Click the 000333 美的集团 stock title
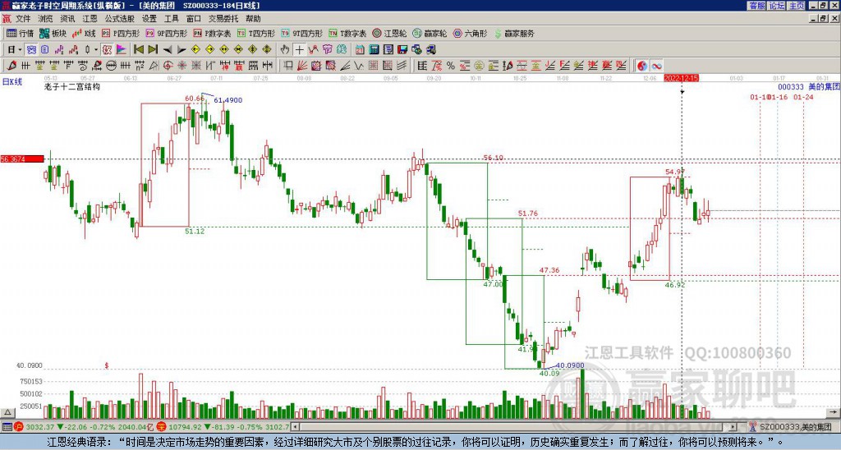This screenshot has width=841, height=450. (x=808, y=86)
